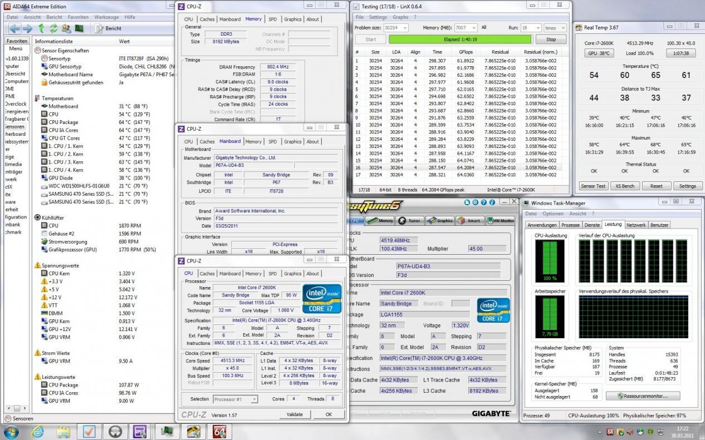This screenshot has height=440, width=705.
Task: Switch to Caches tab in top CPU-Z window
Action: 207,19
